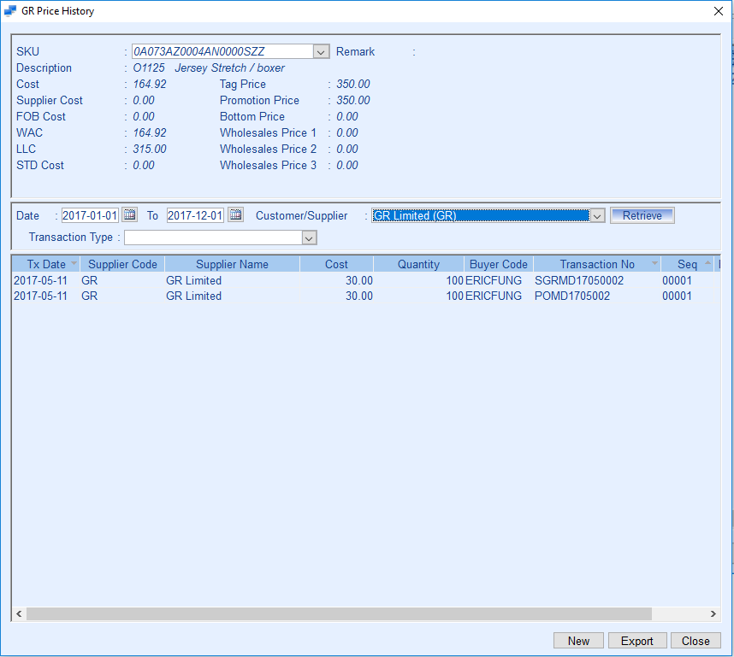Export the price history
734x657 pixels.
click(x=636, y=641)
